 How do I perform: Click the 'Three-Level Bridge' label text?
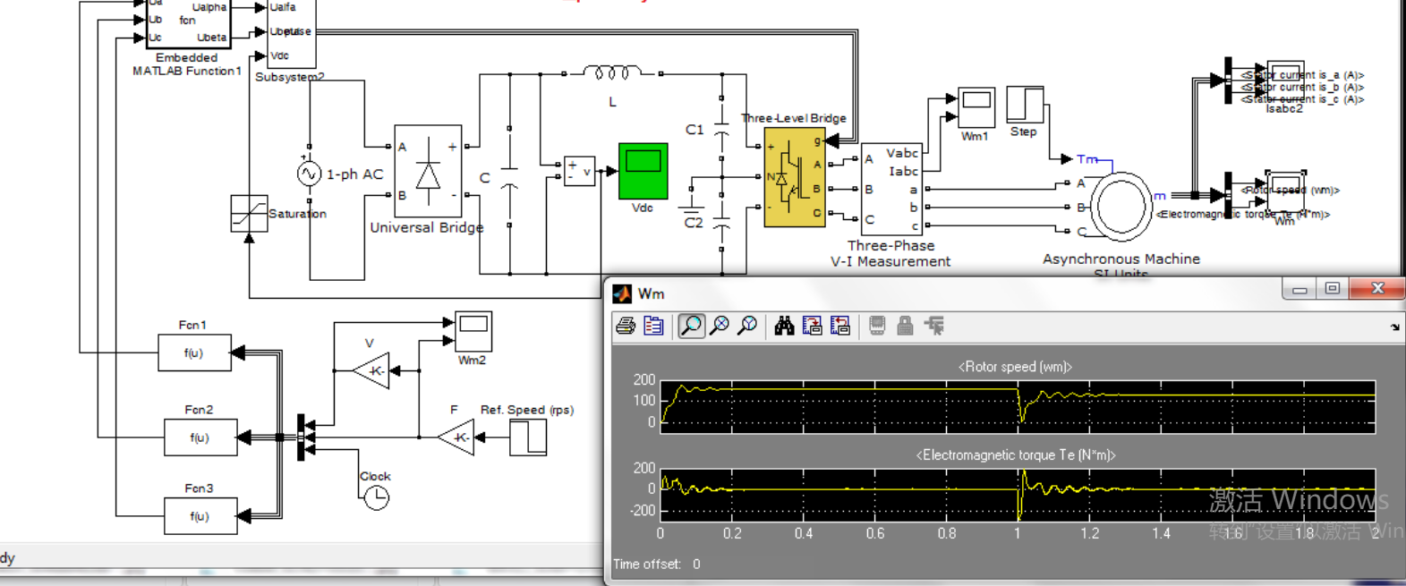pos(794,118)
